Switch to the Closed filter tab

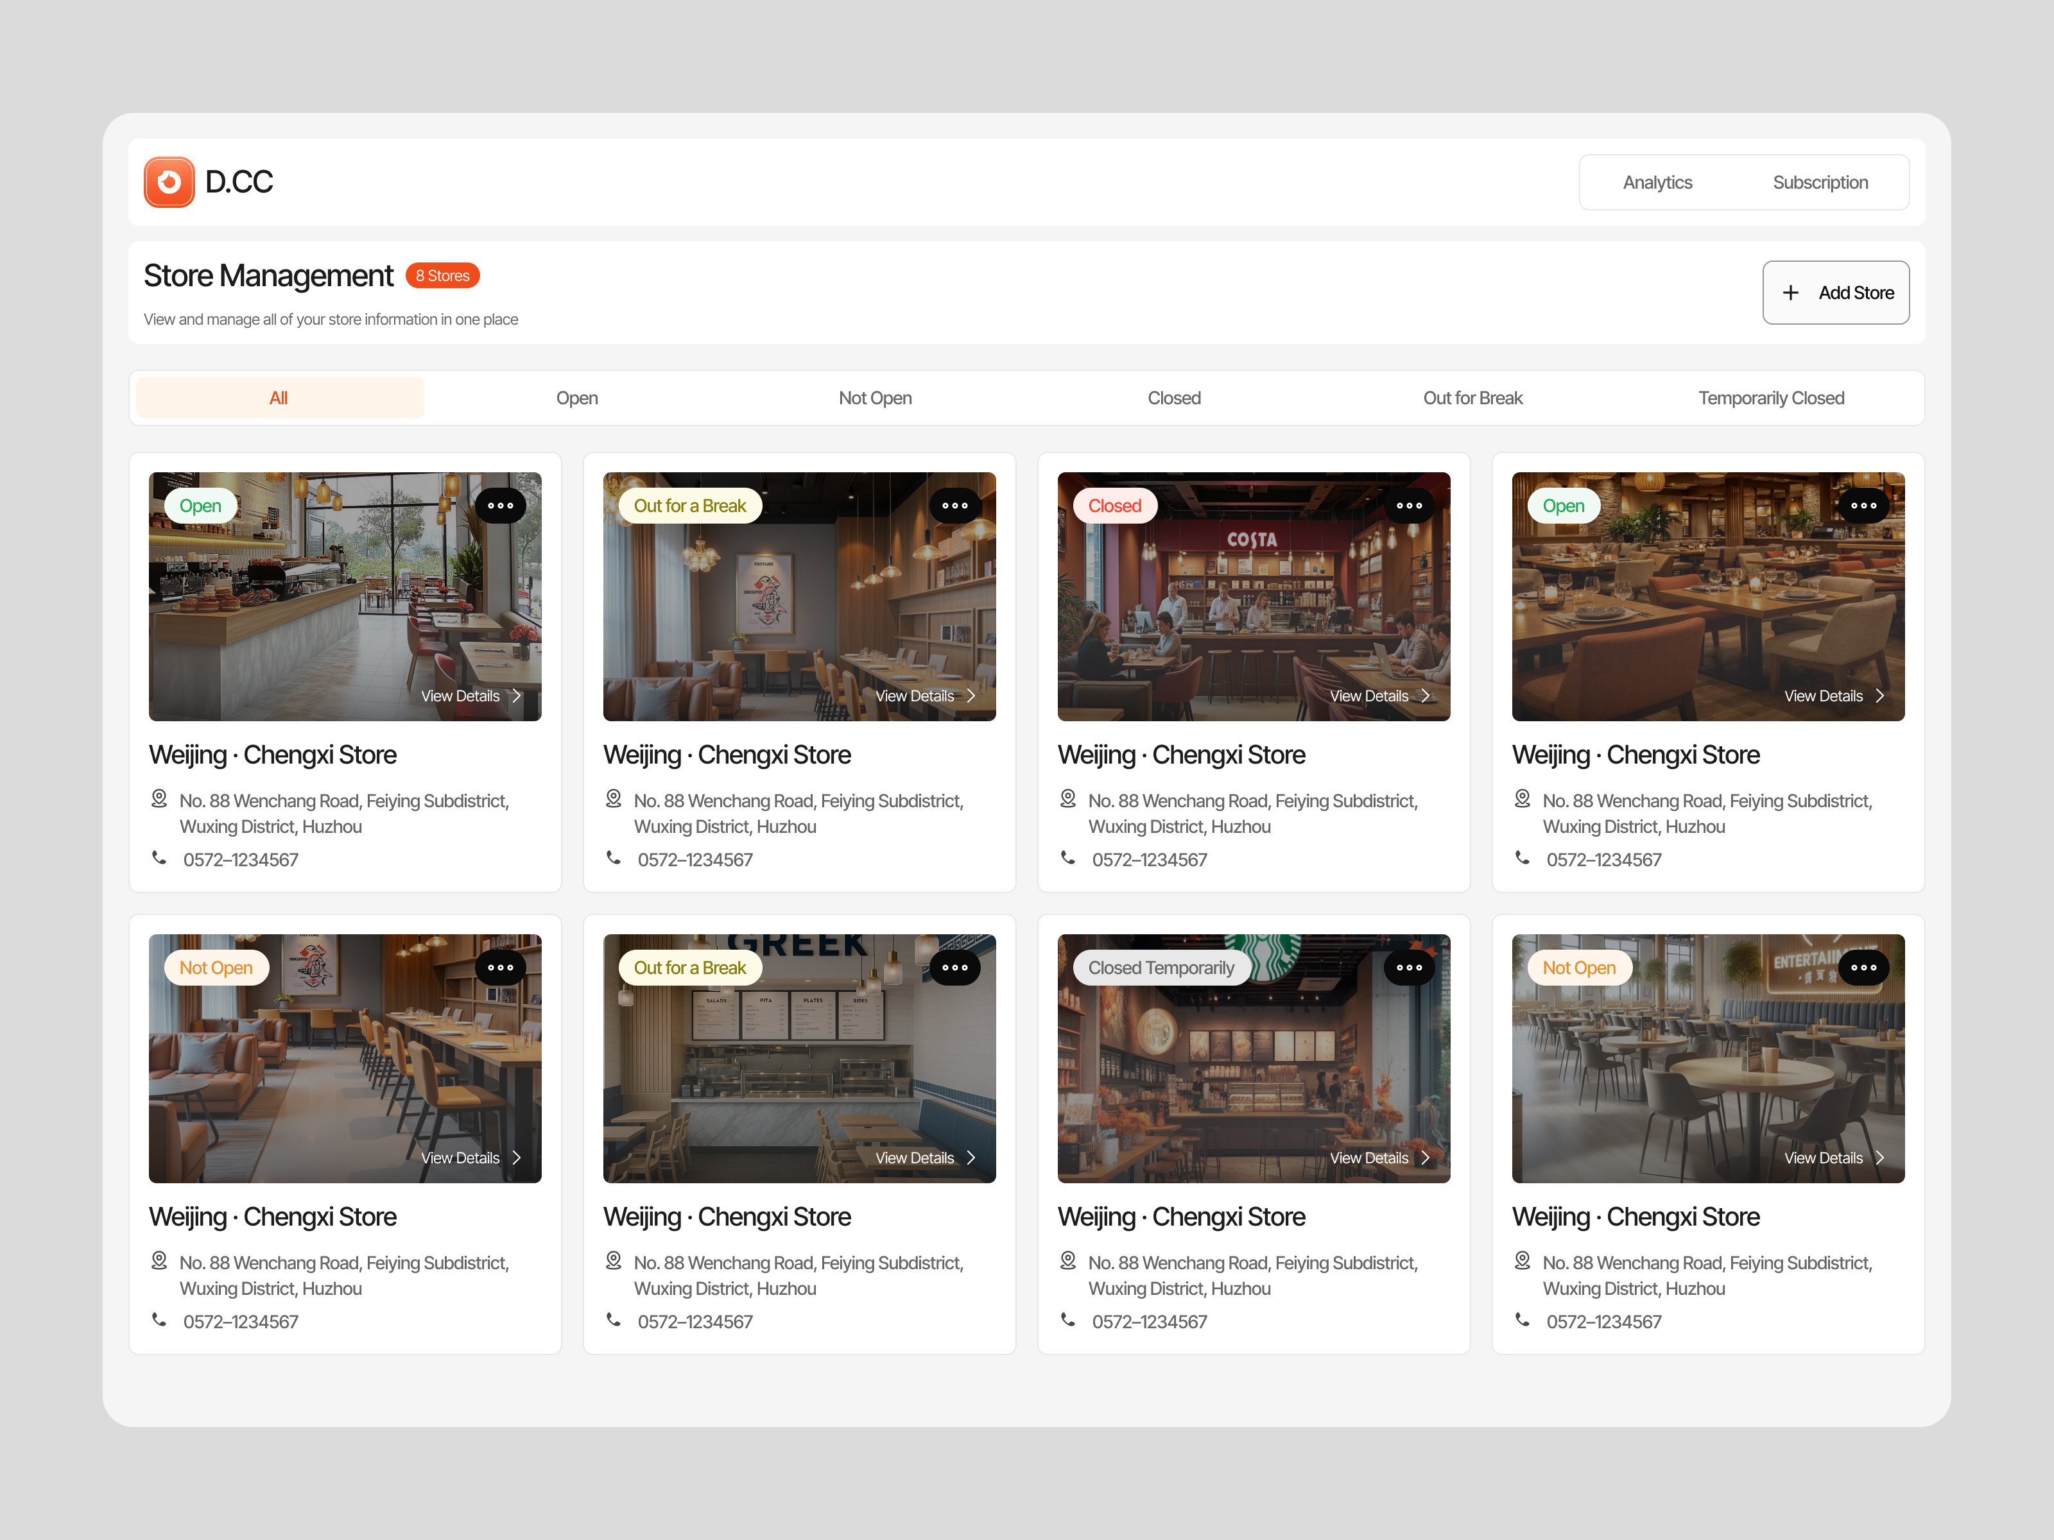1174,398
